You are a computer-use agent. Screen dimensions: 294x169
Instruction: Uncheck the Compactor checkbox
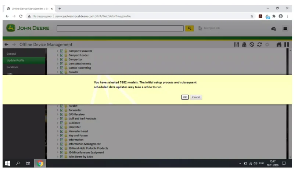[x=61, y=59]
